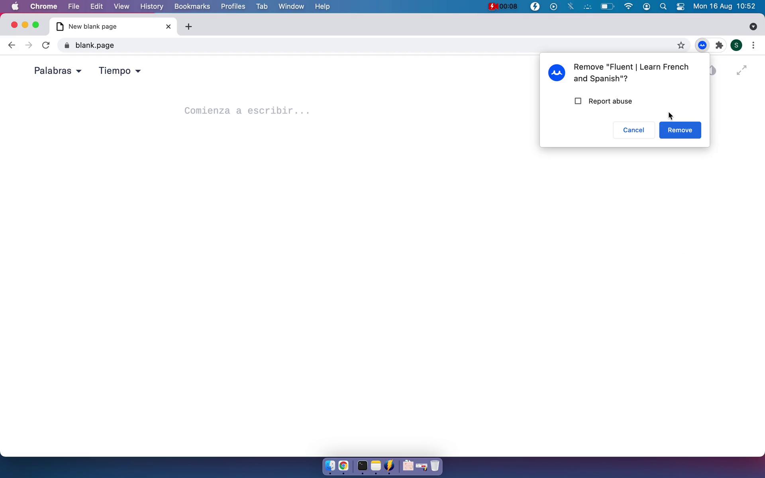The width and height of the screenshot is (765, 478).
Task: Click the Wi-Fi status icon
Action: click(628, 6)
